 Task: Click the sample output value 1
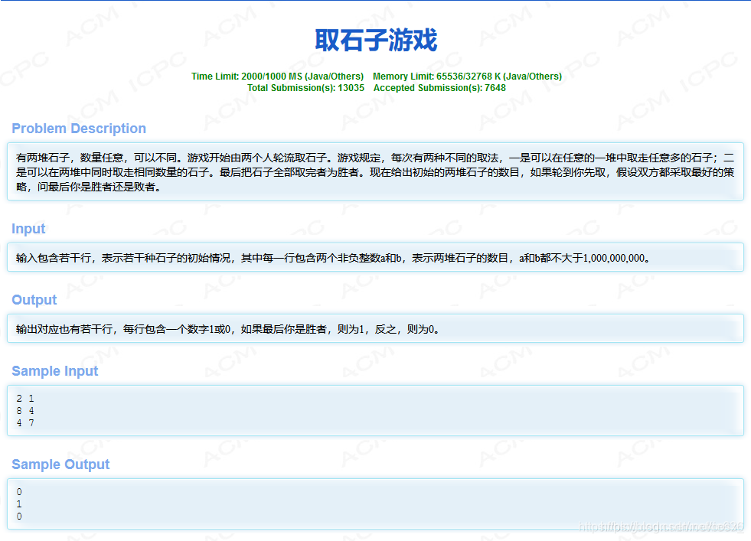[19, 504]
